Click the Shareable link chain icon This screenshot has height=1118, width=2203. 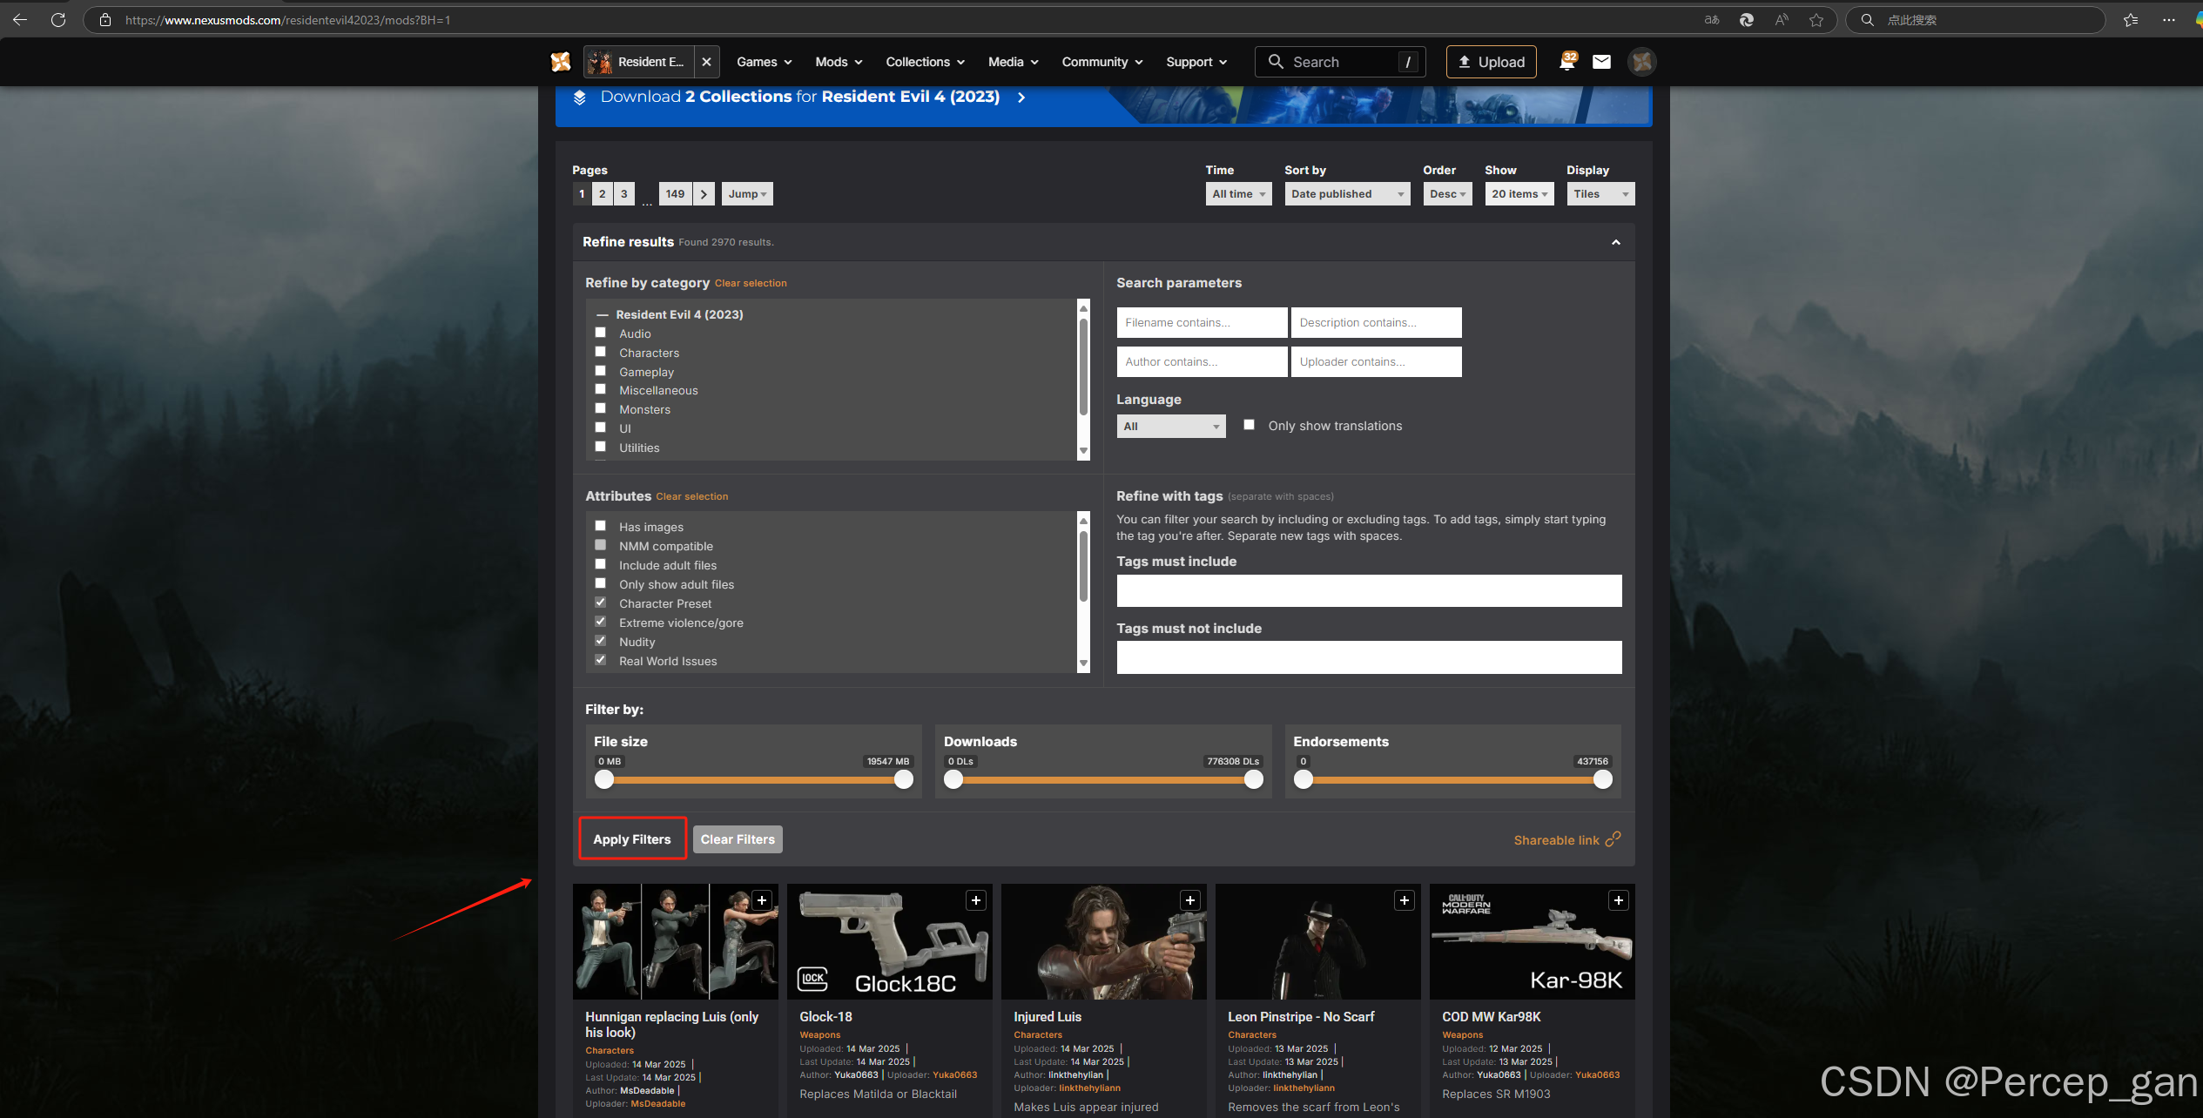pos(1614,838)
